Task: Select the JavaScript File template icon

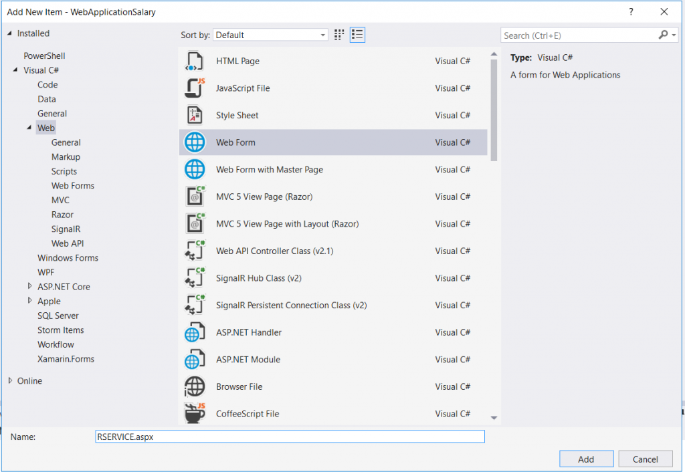Action: [x=195, y=88]
